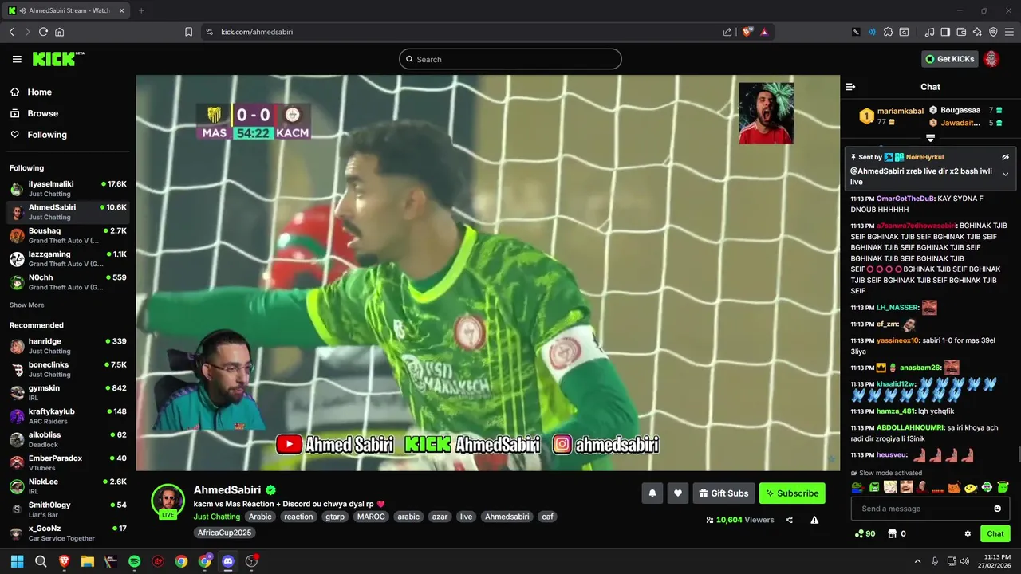The height and width of the screenshot is (574, 1021).
Task: Click the browser reload button
Action: click(43, 32)
